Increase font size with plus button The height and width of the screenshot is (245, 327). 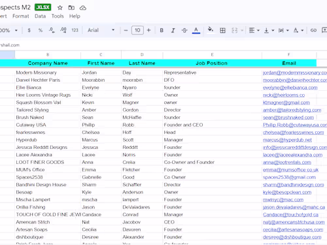[148, 30]
